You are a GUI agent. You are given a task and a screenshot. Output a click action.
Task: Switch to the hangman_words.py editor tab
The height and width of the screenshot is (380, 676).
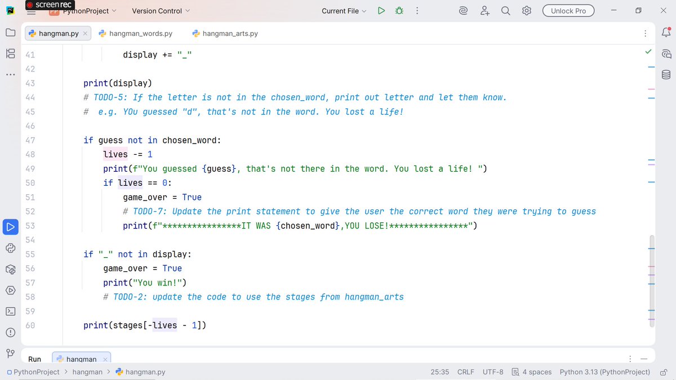(135, 34)
